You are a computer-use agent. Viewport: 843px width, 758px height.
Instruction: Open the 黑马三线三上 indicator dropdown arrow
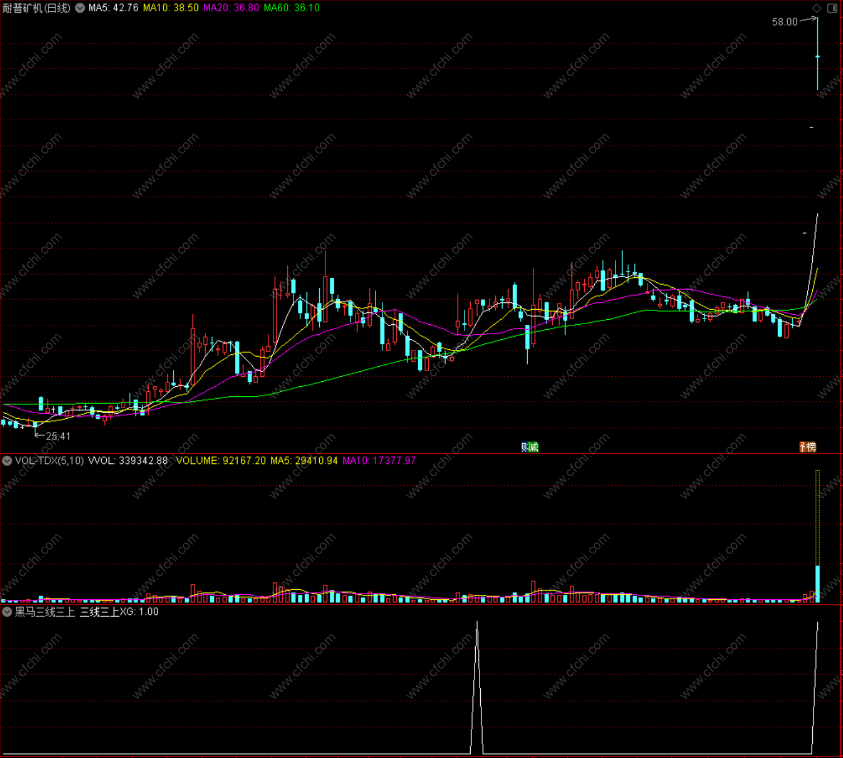click(7, 612)
